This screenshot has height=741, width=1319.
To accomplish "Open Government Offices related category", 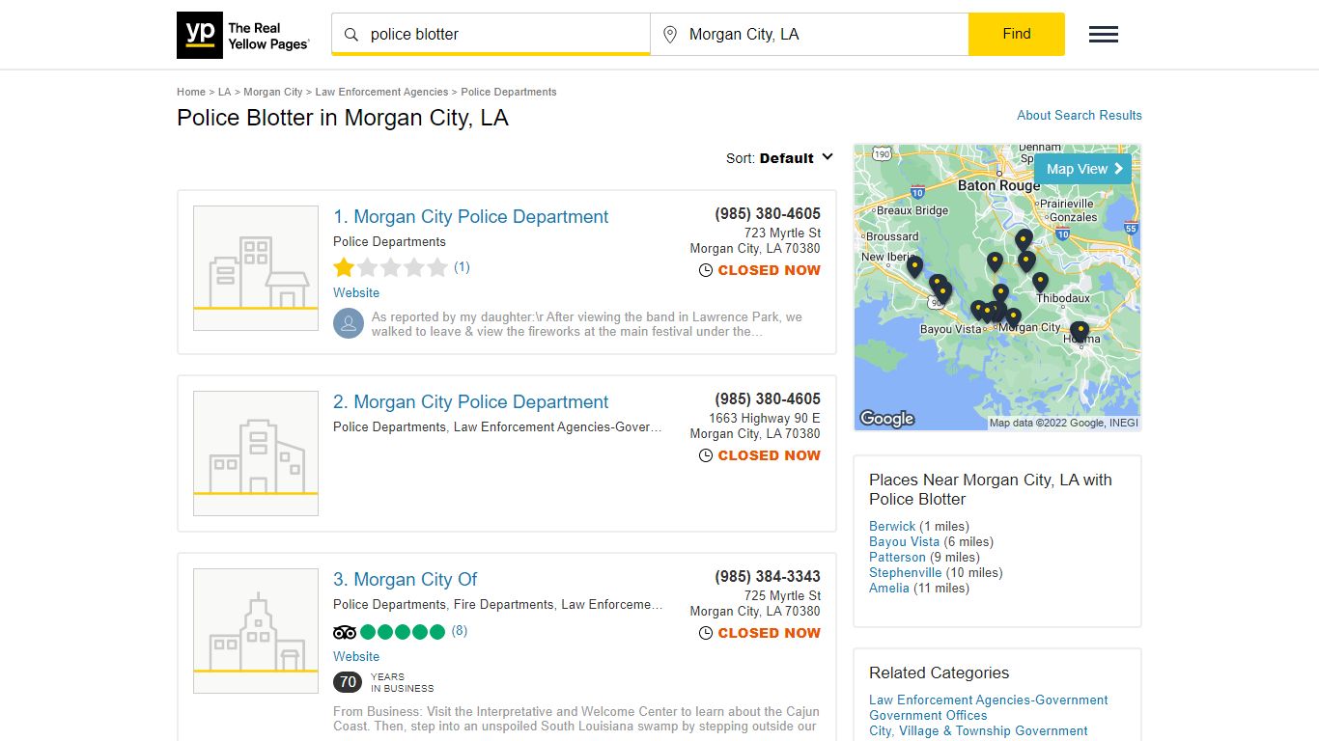I will tap(928, 715).
